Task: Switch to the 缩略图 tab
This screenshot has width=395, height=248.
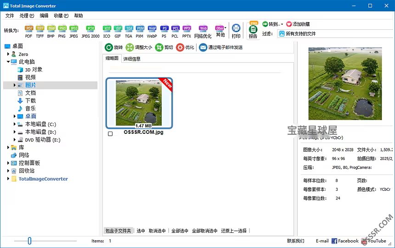Action: click(x=112, y=58)
